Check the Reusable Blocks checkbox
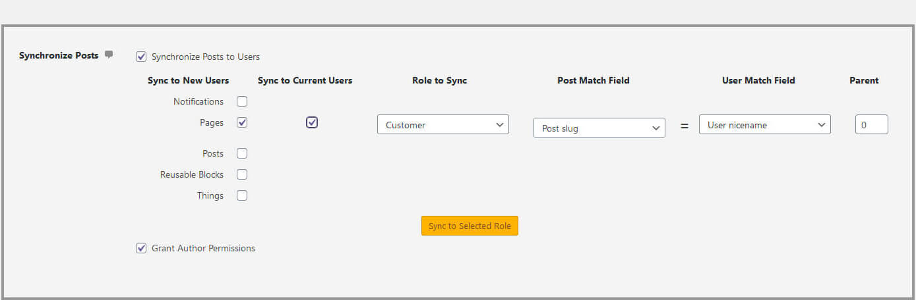The height and width of the screenshot is (300, 916). click(x=242, y=174)
